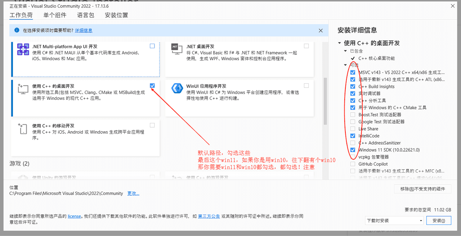Switch to the 语言包 tab
461x236 pixels.
[85, 15]
